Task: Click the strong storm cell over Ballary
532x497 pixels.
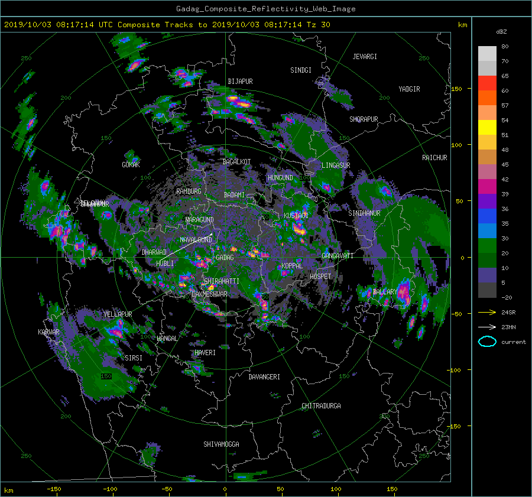Action: point(404,292)
